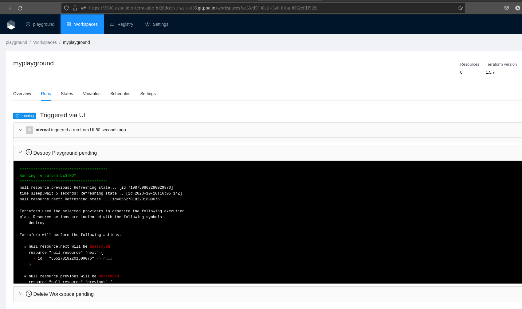This screenshot has height=309, width=522.
Task: Click the Terrakube logo icon
Action: 11,25
